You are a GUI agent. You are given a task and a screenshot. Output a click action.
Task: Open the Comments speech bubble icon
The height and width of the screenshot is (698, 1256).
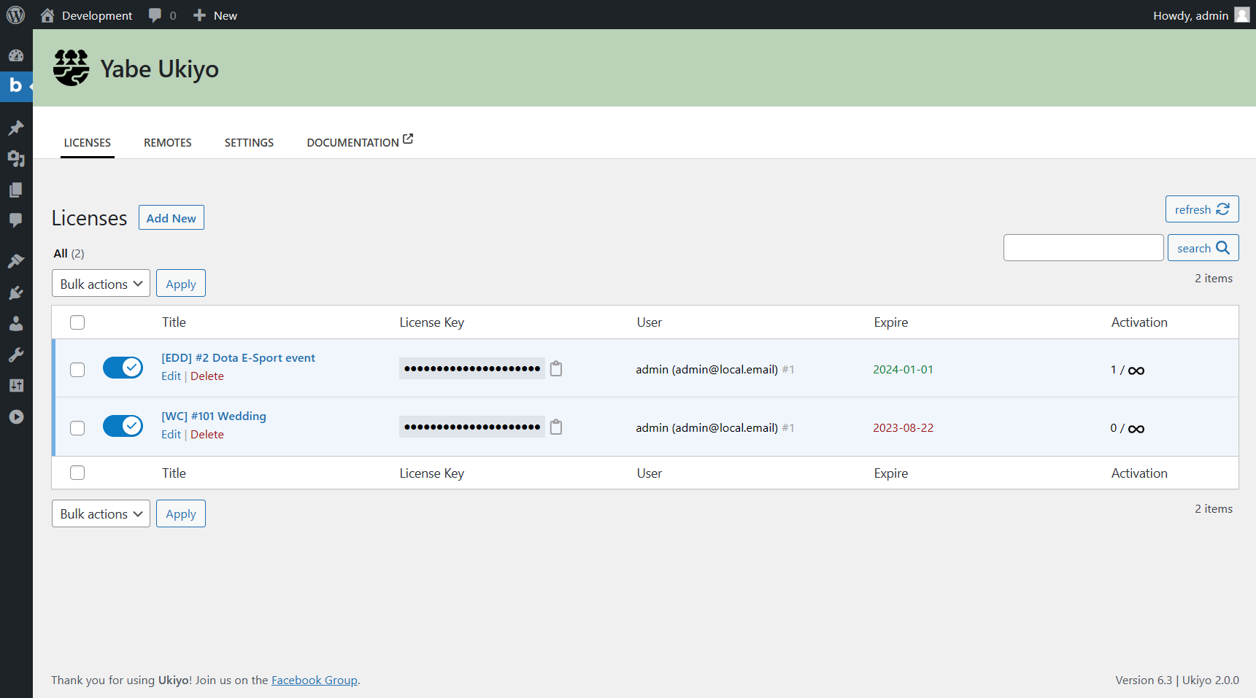16,220
